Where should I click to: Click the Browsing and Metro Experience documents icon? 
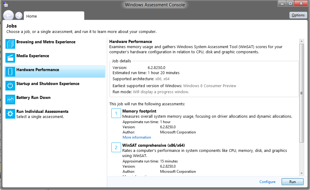click(10, 44)
